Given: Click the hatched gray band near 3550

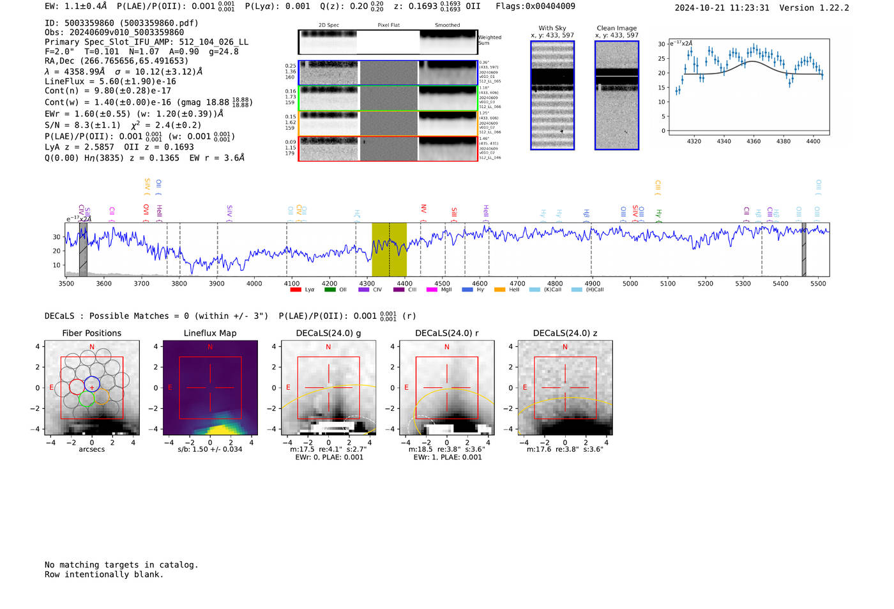Looking at the screenshot, I should (x=83, y=250).
